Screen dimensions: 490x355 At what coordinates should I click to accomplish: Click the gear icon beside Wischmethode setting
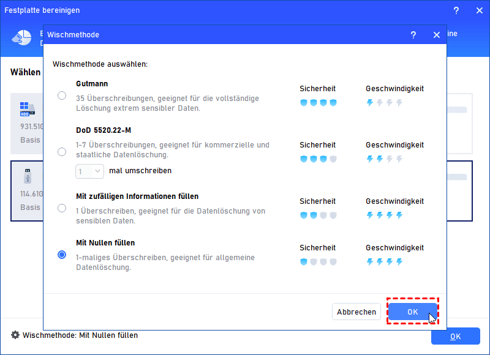[x=15, y=335]
